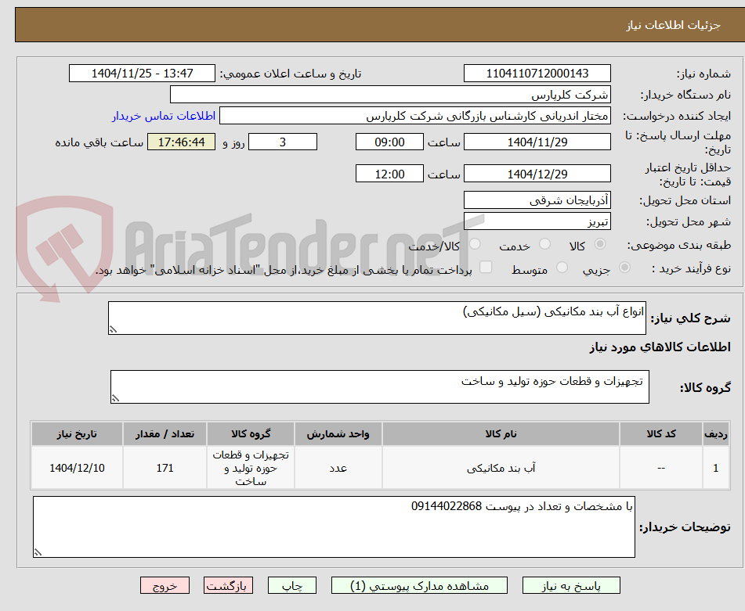Click the ردیف column header
Screen dimensions: 745x611
[716, 433]
